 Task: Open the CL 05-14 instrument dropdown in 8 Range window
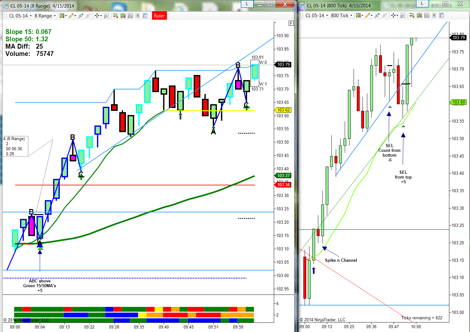(x=20, y=16)
